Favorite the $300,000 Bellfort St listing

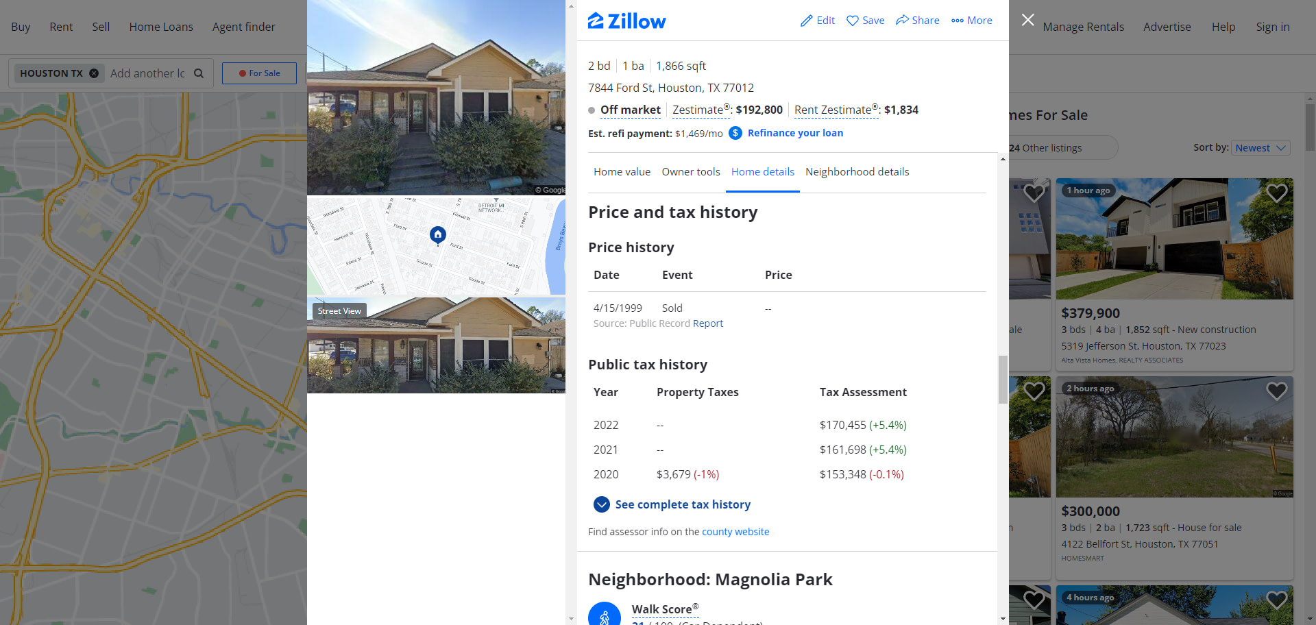1276,391
